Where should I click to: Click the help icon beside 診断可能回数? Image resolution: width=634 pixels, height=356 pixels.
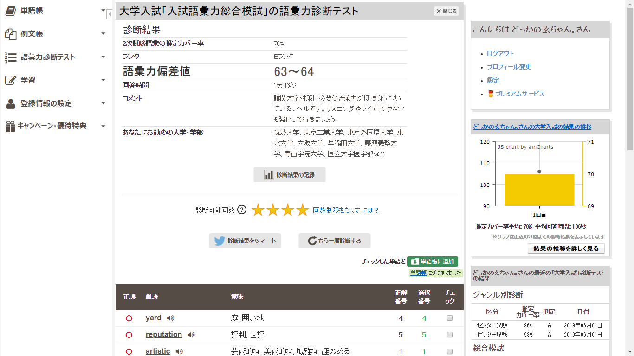pos(242,210)
